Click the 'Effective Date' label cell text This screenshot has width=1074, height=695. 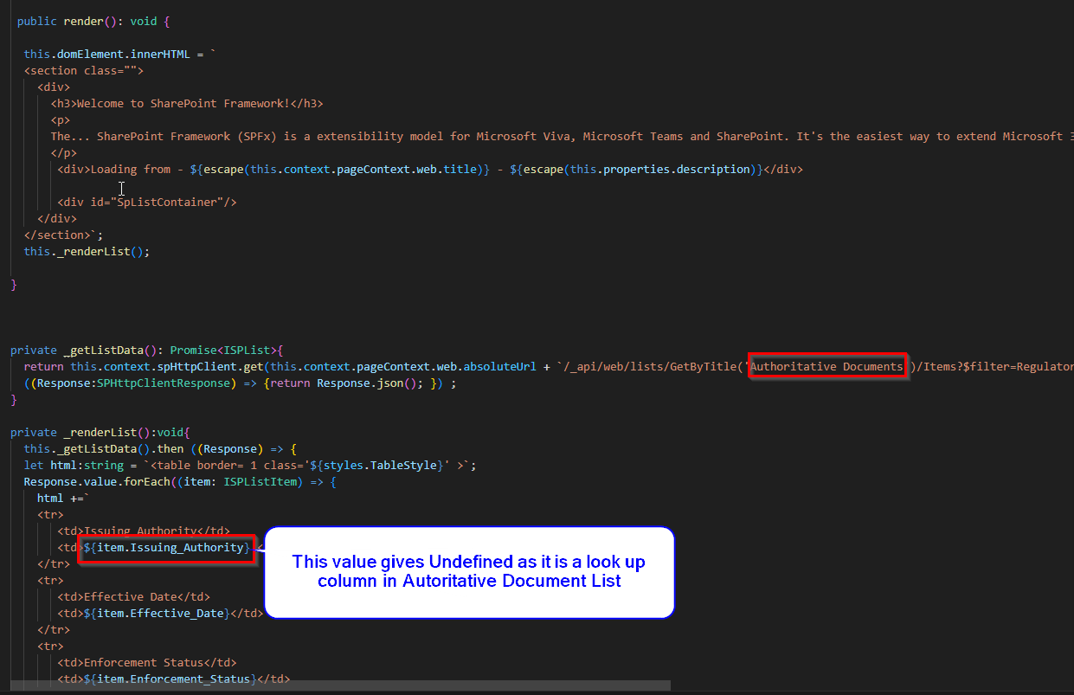(131, 596)
